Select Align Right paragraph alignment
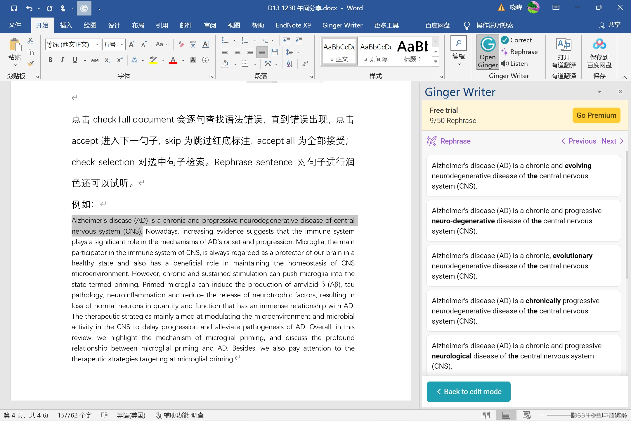The width and height of the screenshot is (631, 421). click(250, 52)
